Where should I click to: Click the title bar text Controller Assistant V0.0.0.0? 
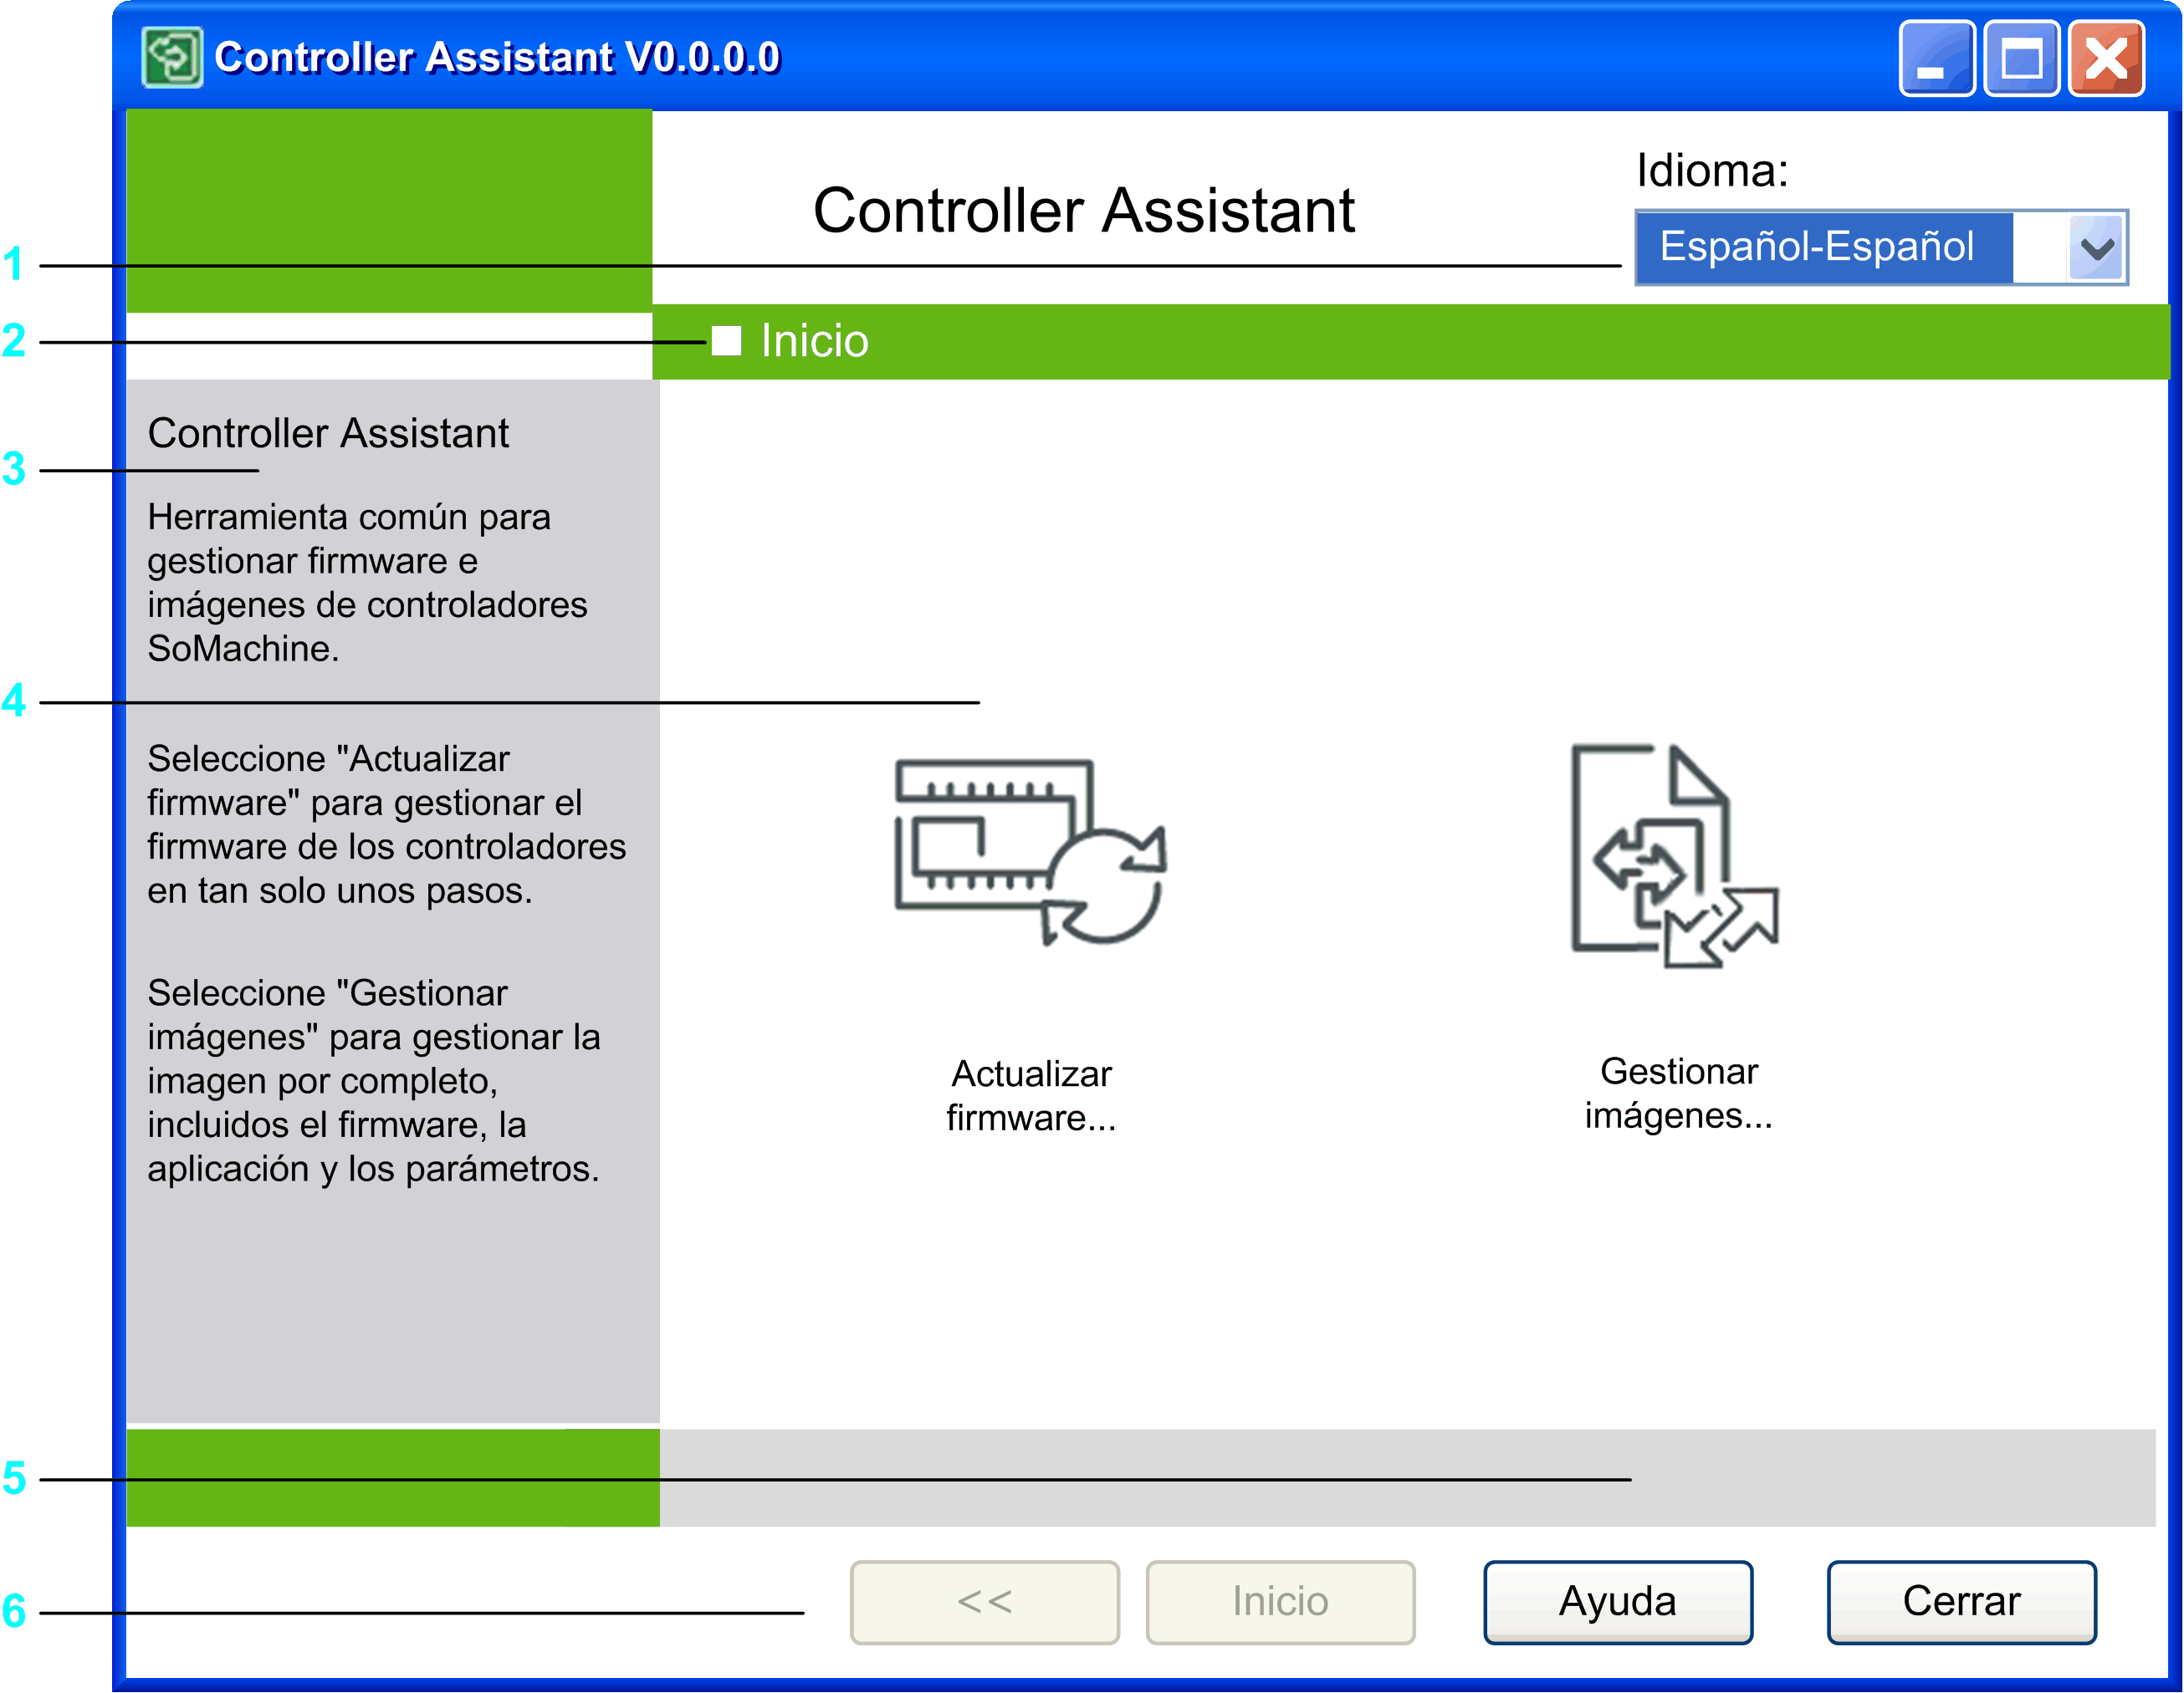pos(497,57)
